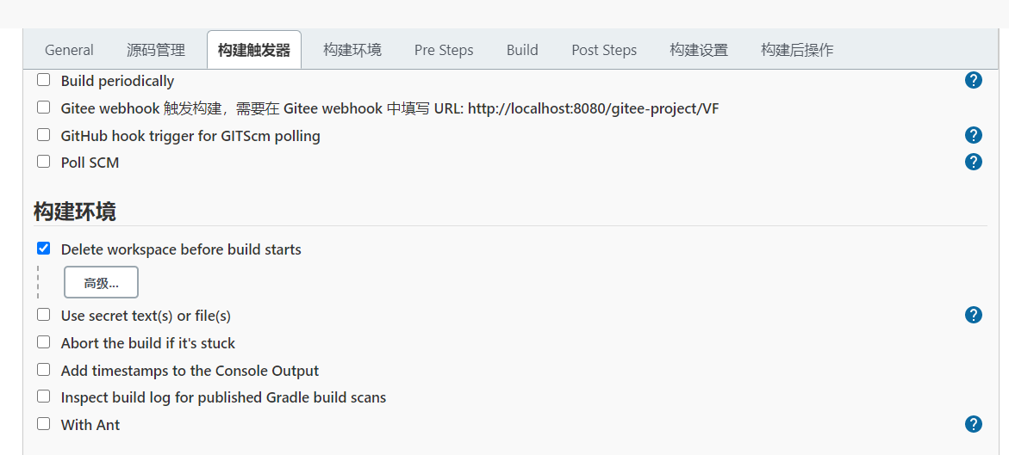This screenshot has height=455, width=1009.
Task: Select the Build tab
Action: [x=522, y=50]
